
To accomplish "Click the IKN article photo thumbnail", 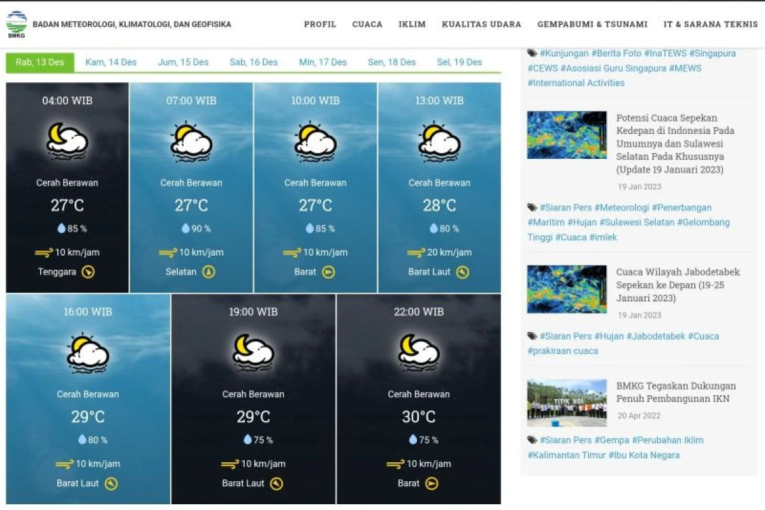I will coord(567,403).
